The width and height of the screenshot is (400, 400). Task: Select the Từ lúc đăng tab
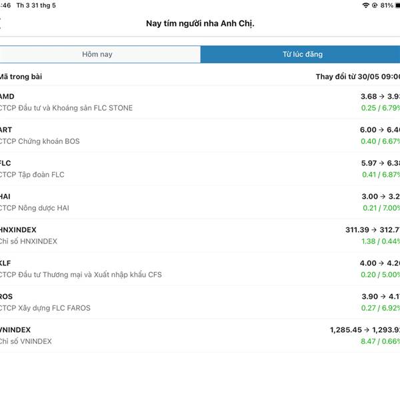tap(300, 55)
